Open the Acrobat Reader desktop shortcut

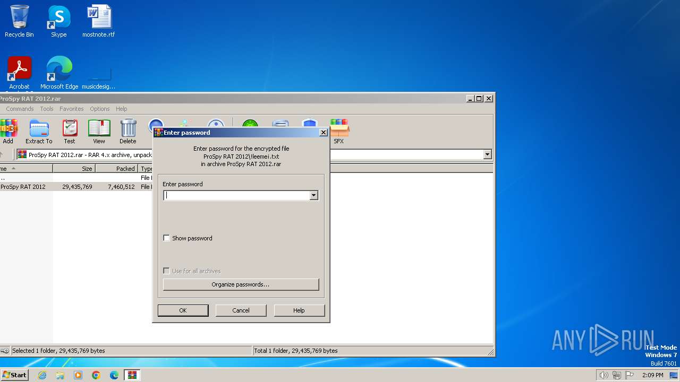(19, 73)
